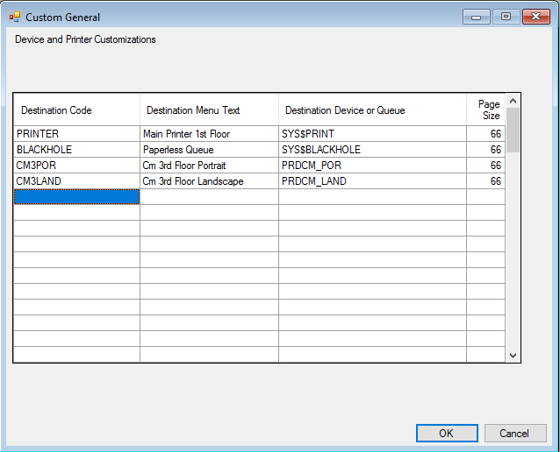Screen dimensions: 560x452
Task: Click page size 66 in CM3LAND row
Action: [485, 180]
